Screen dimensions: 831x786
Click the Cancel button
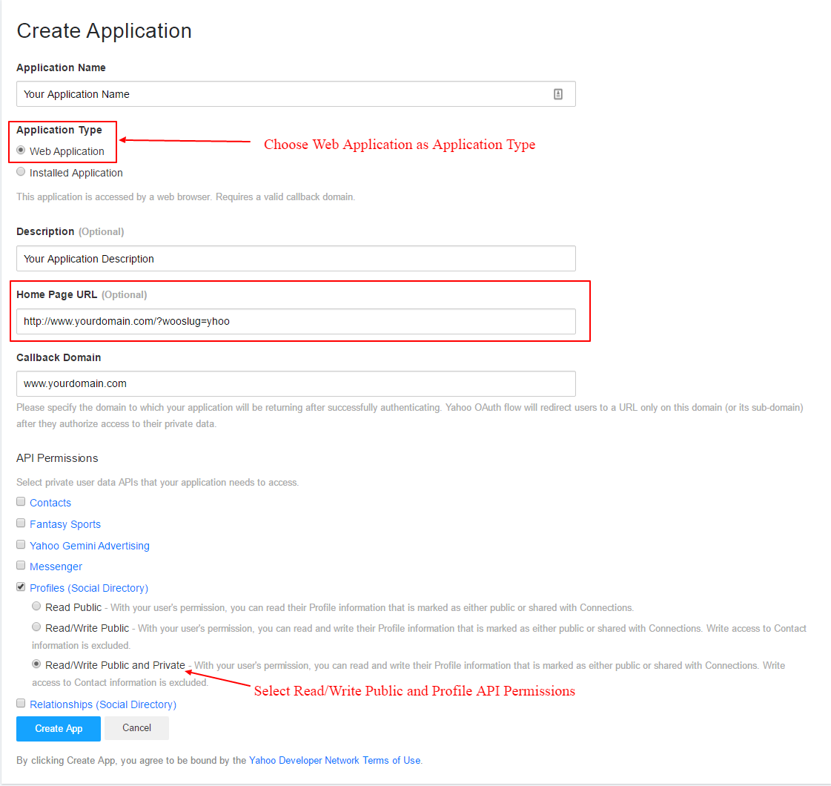click(x=136, y=728)
